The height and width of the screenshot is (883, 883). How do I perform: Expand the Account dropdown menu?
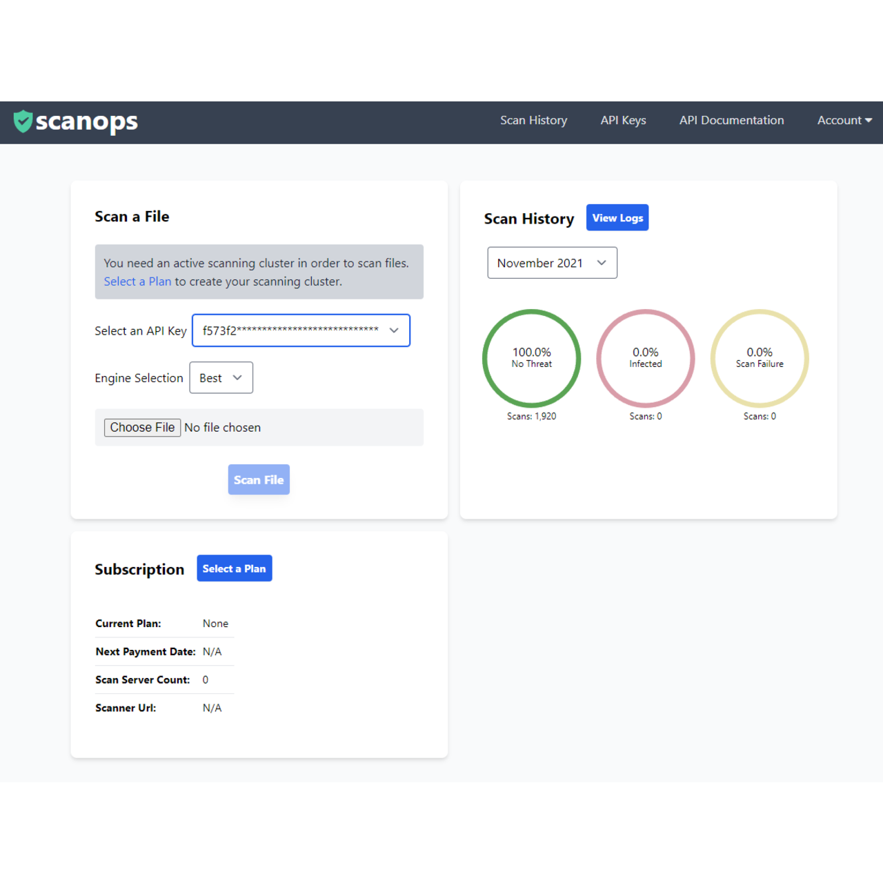pyautogui.click(x=844, y=120)
